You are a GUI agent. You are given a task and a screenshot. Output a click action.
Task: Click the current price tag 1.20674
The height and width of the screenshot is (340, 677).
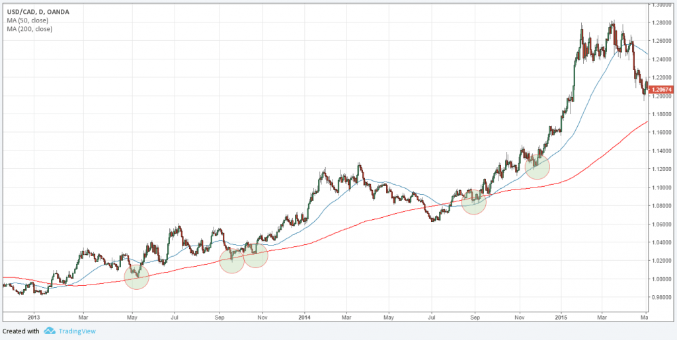662,90
